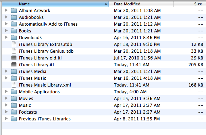Screen dimensions: 206x135
Task: Sort by the Name column header
Action: [x=55, y=4]
